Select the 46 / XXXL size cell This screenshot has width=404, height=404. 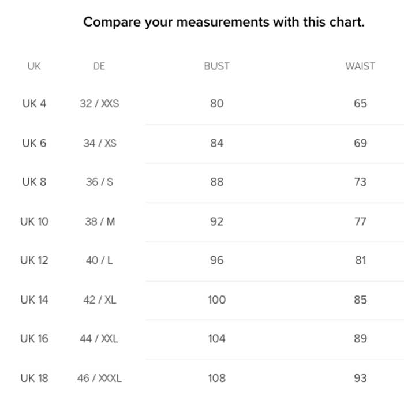tap(99, 378)
